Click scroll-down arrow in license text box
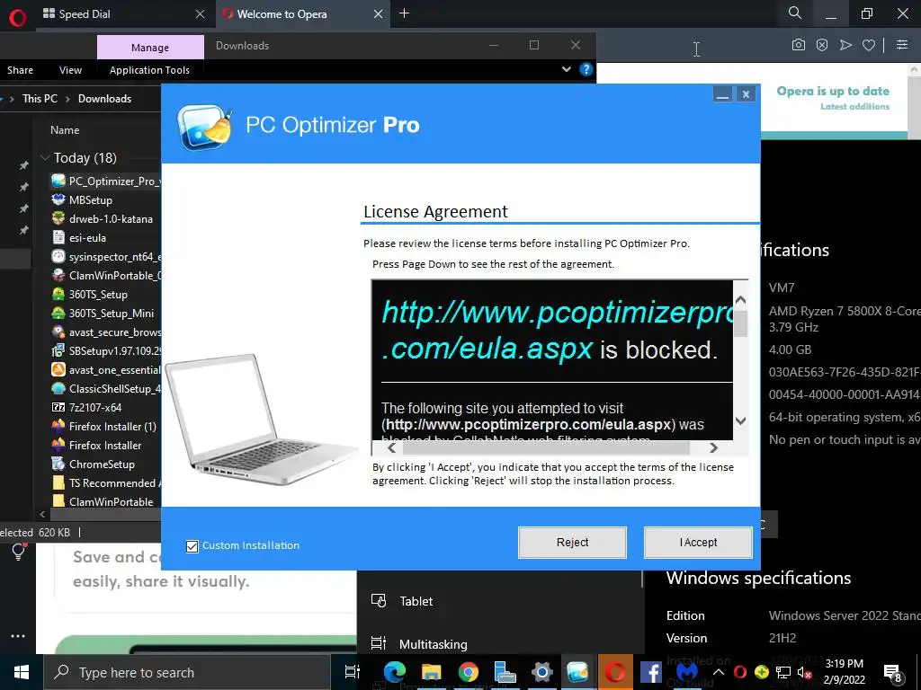The width and height of the screenshot is (921, 690). pyautogui.click(x=741, y=420)
